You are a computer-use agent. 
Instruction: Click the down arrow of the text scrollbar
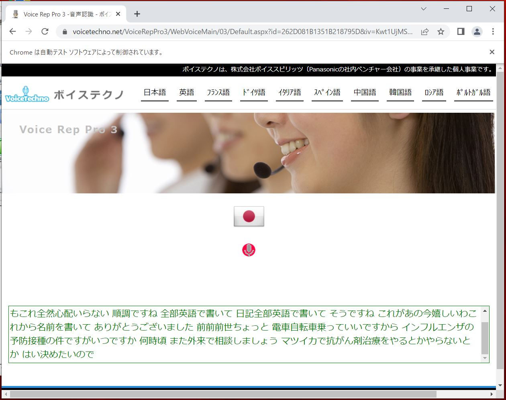point(485,358)
